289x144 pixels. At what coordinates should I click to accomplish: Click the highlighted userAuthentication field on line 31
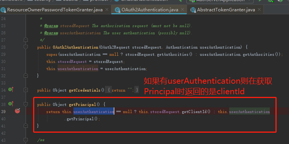tap(78, 69)
